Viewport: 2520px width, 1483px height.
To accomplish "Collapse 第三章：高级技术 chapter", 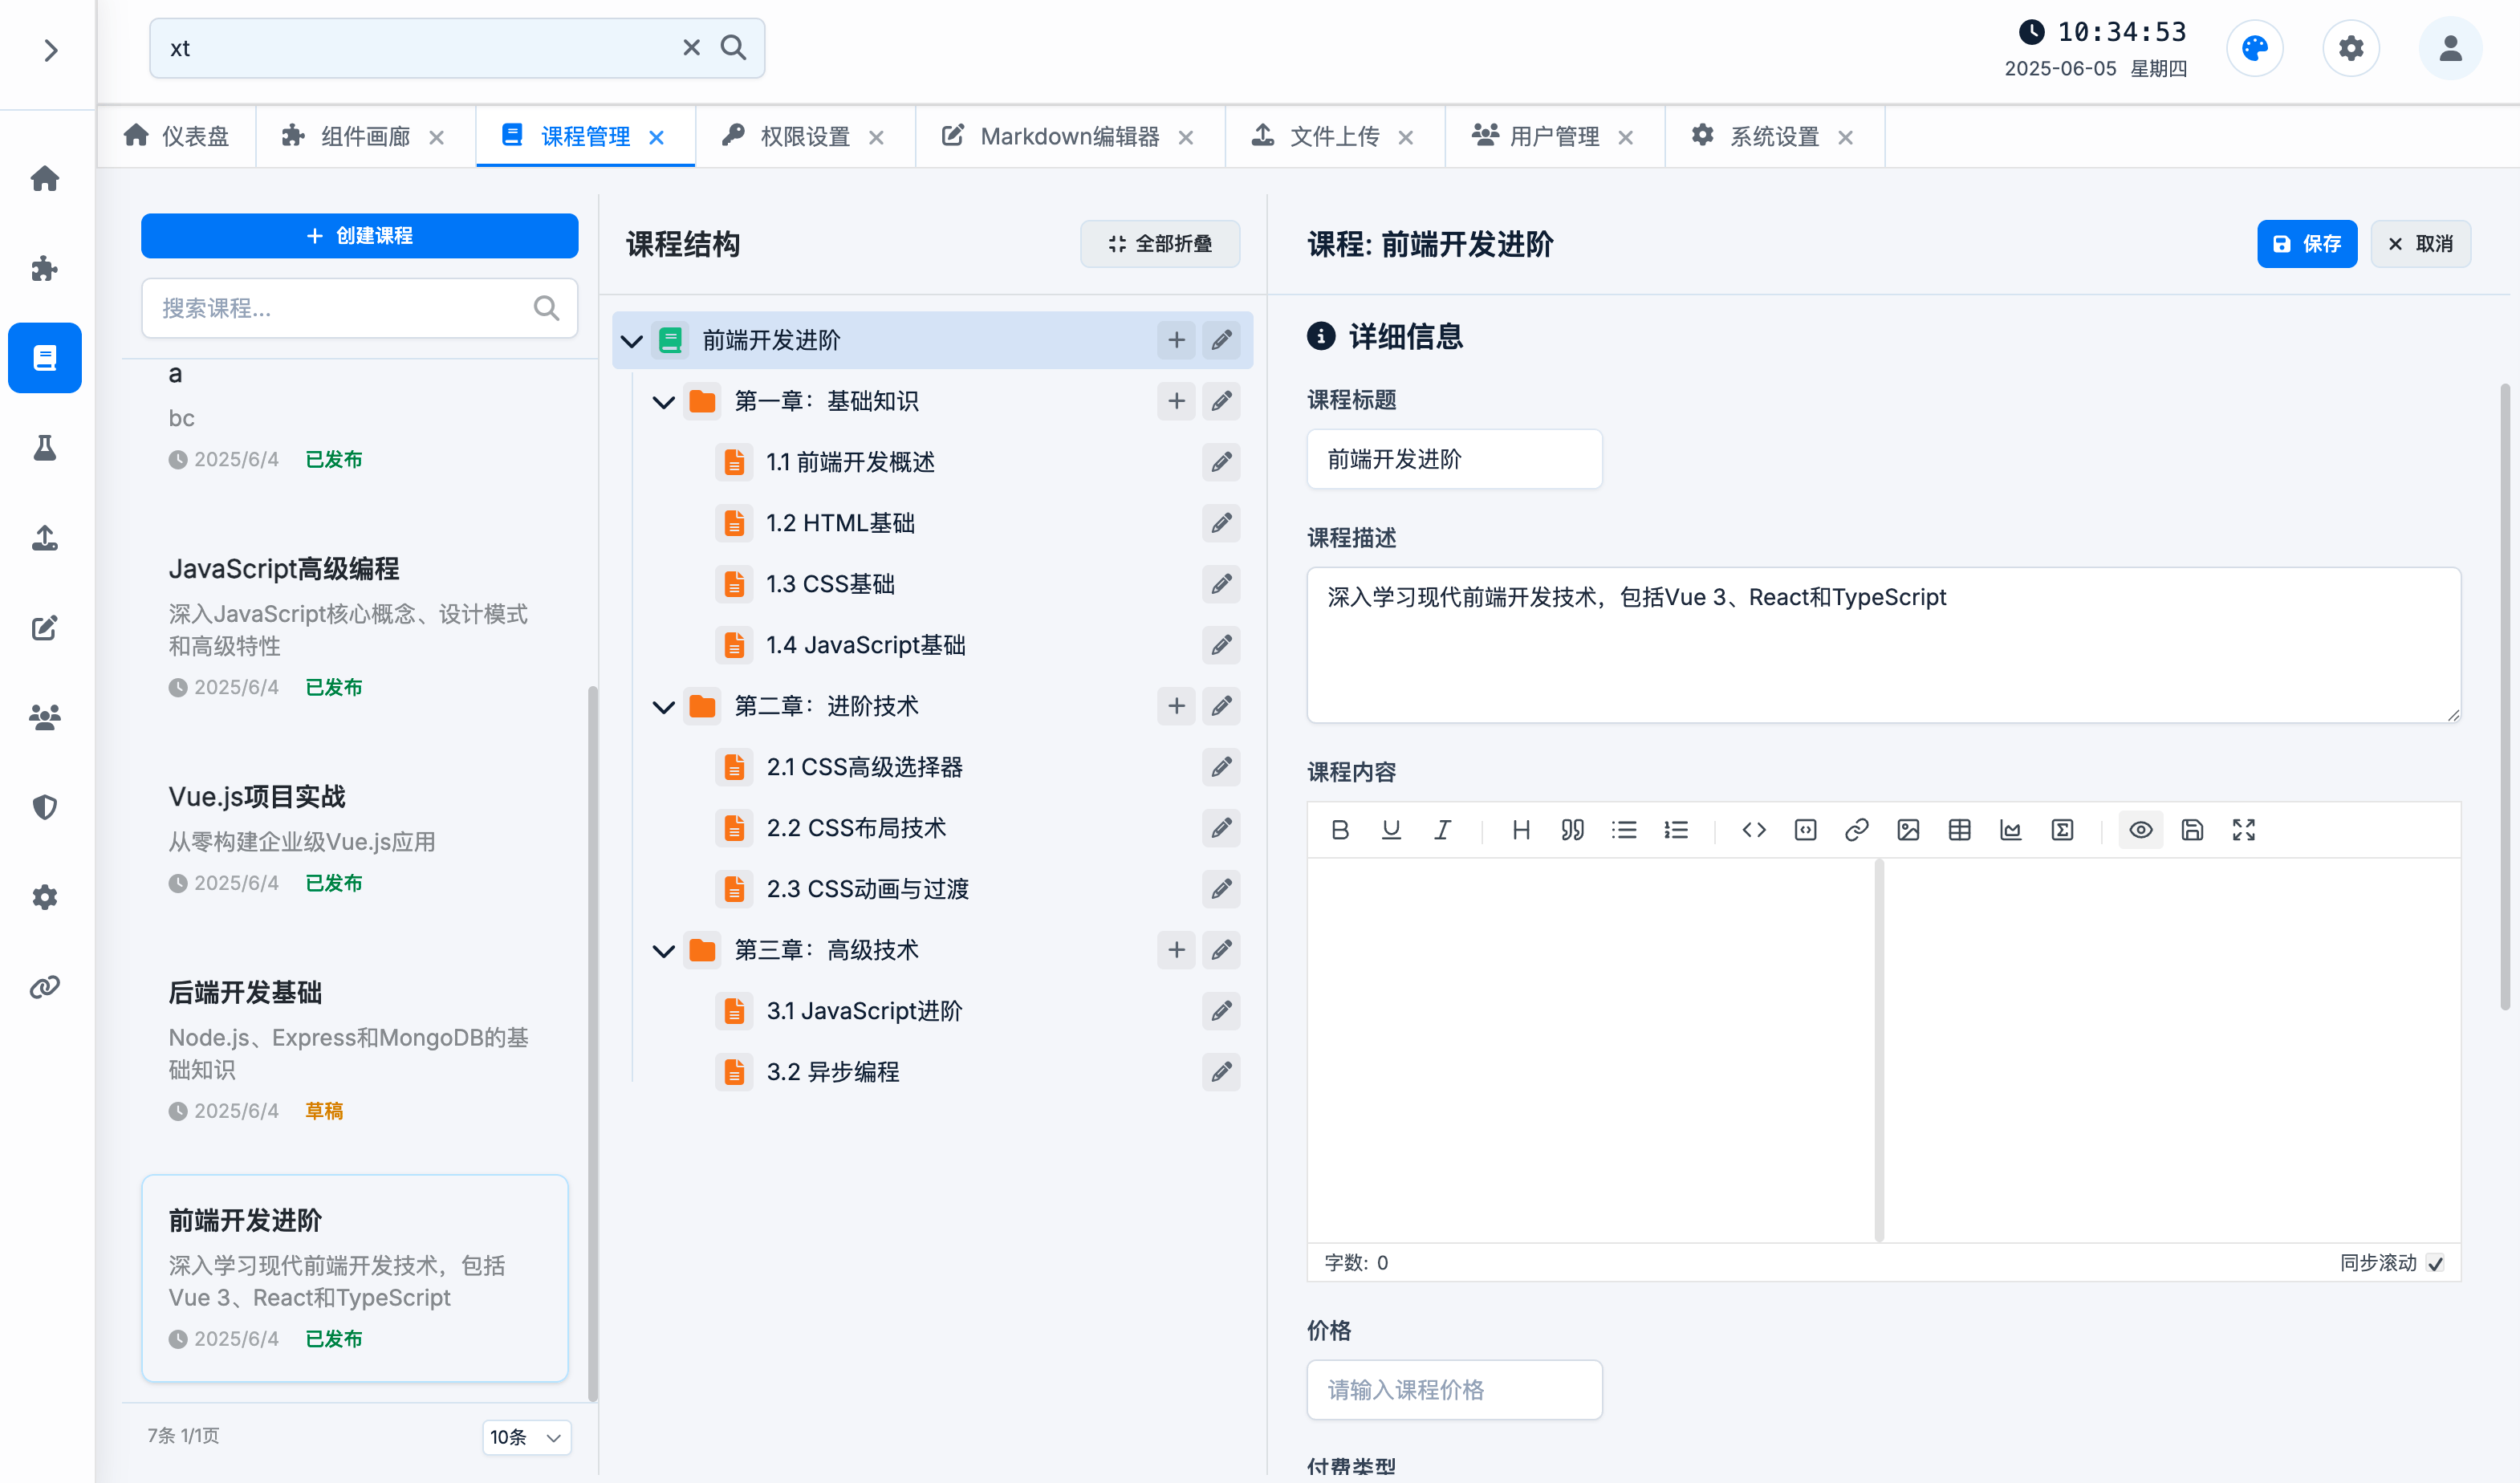I will tap(663, 951).
